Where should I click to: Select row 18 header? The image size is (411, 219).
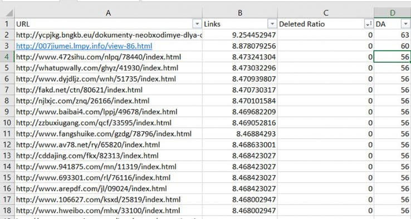(7, 211)
